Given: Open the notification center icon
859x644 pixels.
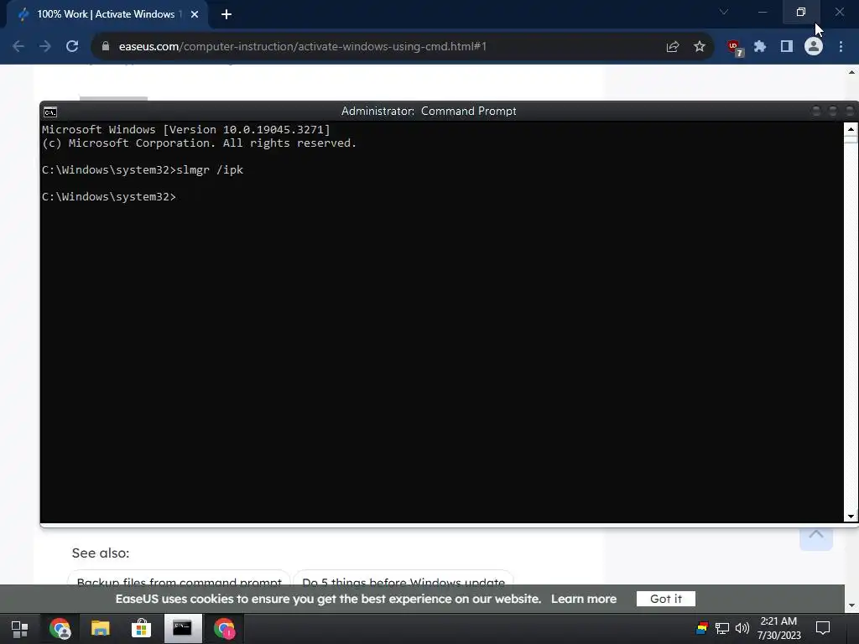Looking at the screenshot, I should [823, 628].
